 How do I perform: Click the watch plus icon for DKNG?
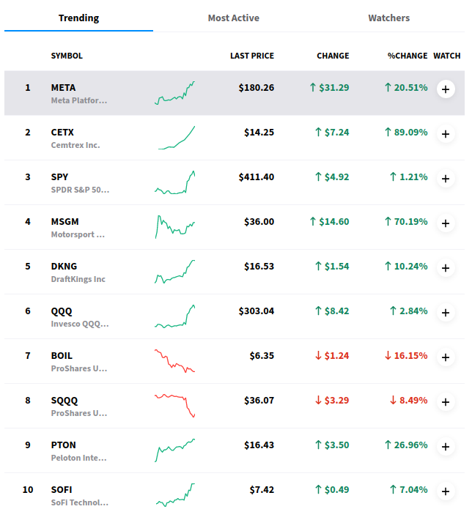445,268
